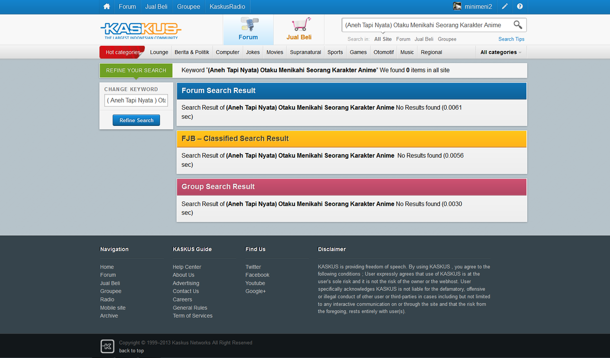Open the footer Groupee link
The height and width of the screenshot is (358, 610).
point(111,291)
